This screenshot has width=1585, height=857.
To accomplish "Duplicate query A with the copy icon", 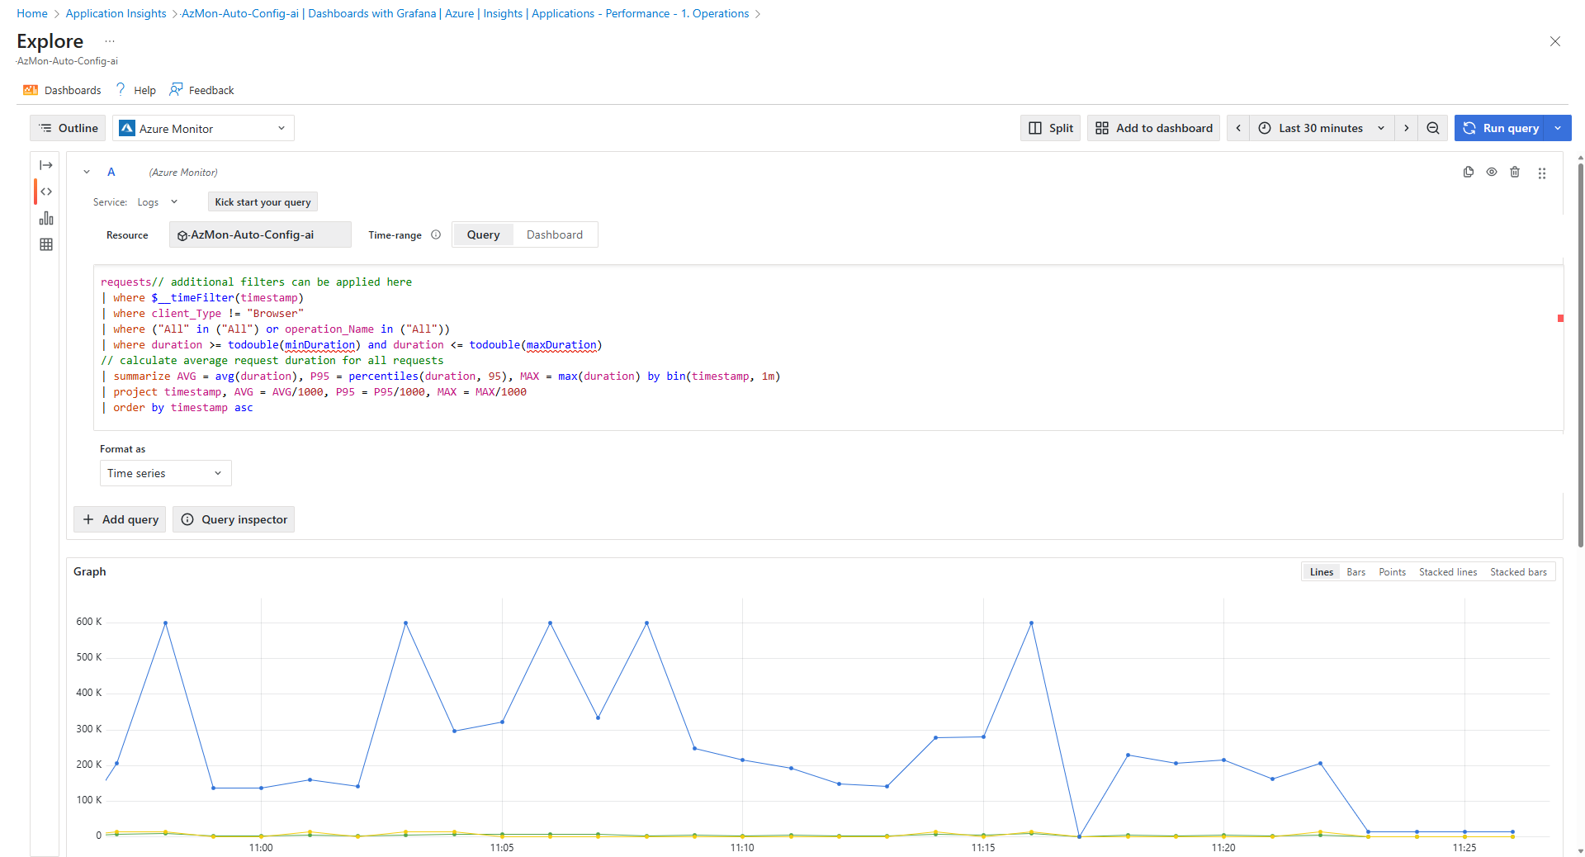I will pyautogui.click(x=1468, y=173).
